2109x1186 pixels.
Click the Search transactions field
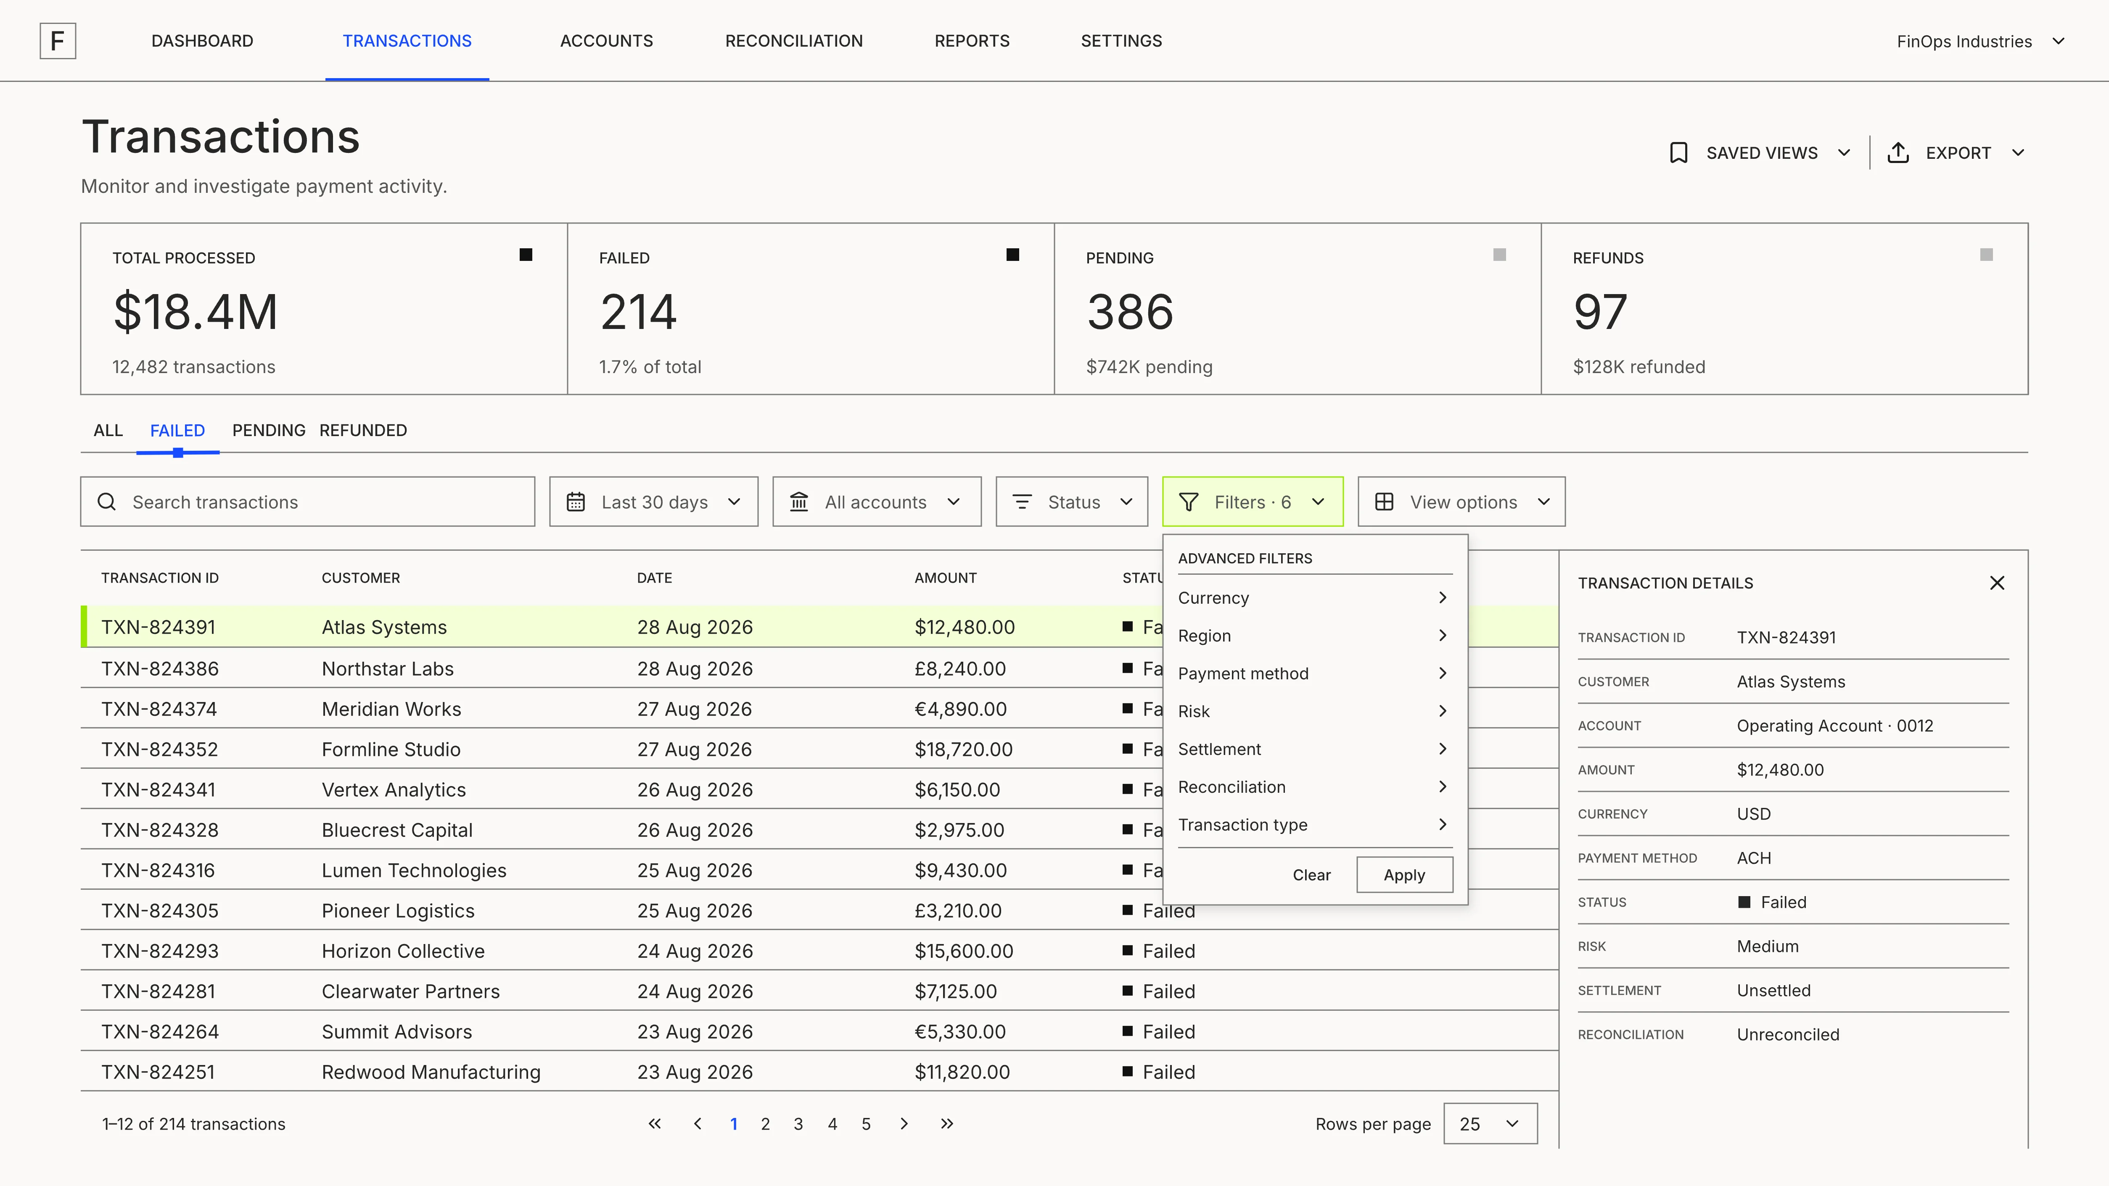pyautogui.click(x=307, y=501)
